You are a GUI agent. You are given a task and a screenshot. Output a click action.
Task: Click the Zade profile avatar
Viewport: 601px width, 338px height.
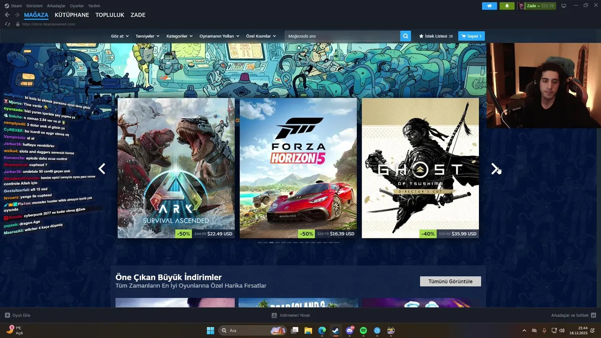pos(522,6)
